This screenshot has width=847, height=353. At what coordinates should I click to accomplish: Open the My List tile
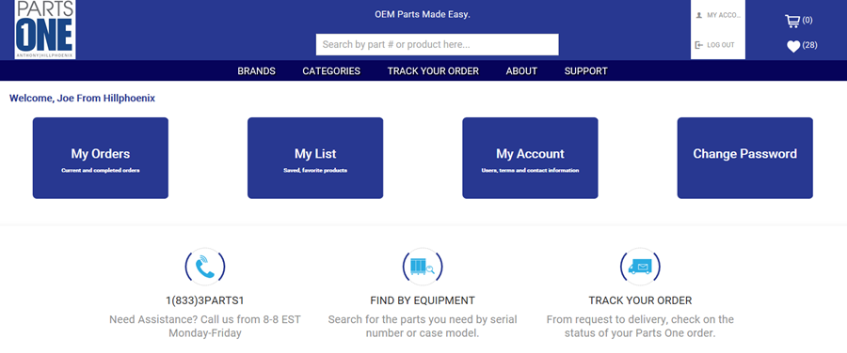click(x=315, y=158)
